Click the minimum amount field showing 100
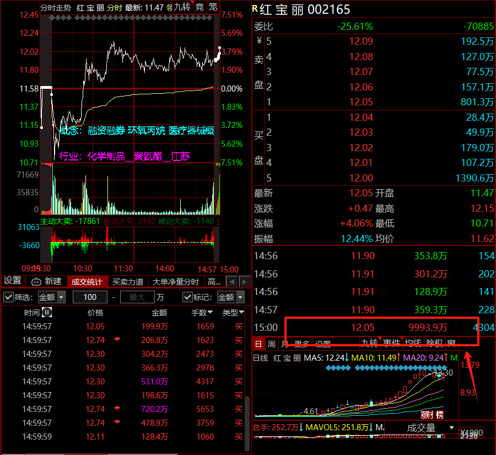Viewport: 496px width, 455px height. click(90, 297)
